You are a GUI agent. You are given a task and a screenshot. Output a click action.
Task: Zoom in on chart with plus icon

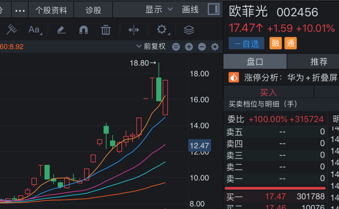pyautogui.click(x=189, y=47)
